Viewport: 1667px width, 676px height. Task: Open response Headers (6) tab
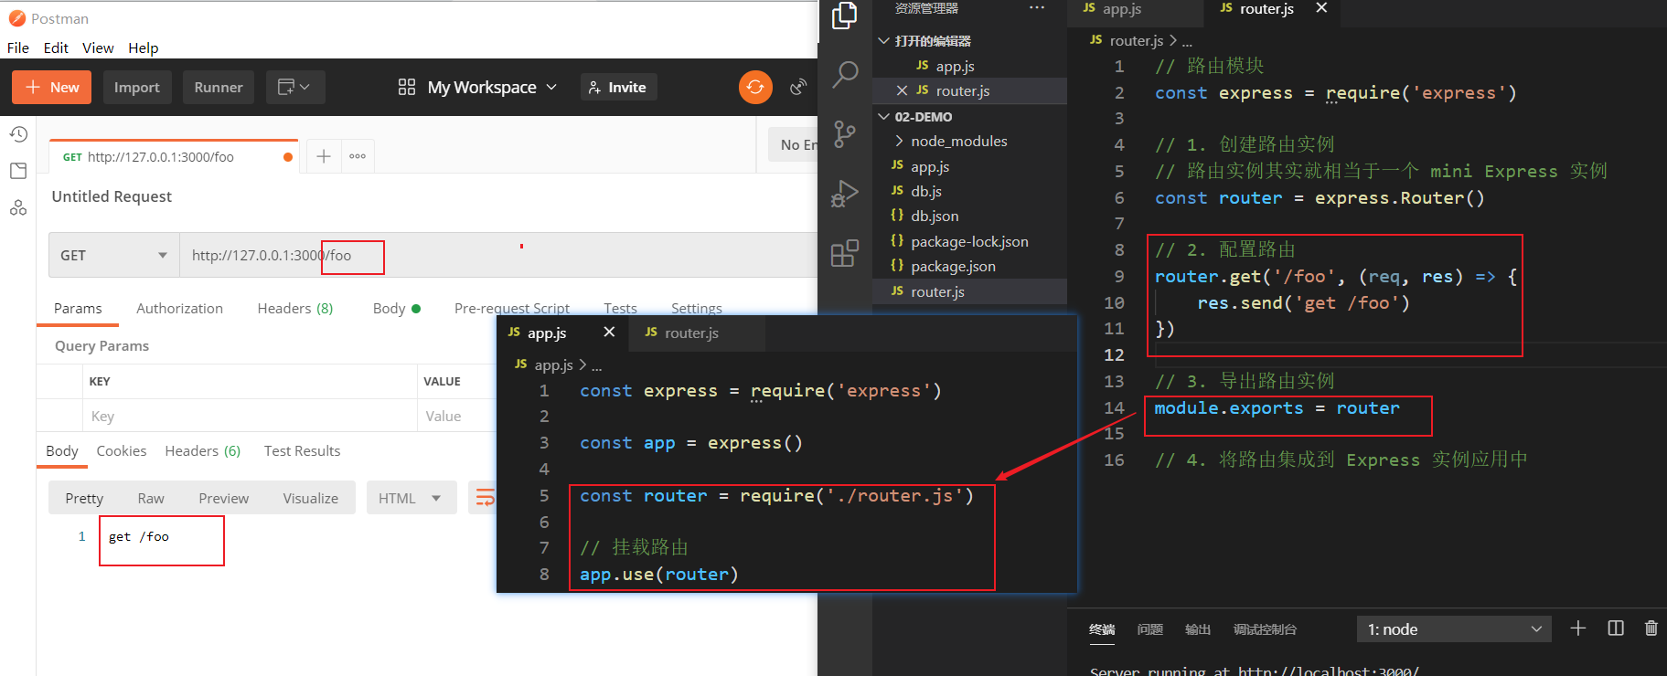[202, 450]
